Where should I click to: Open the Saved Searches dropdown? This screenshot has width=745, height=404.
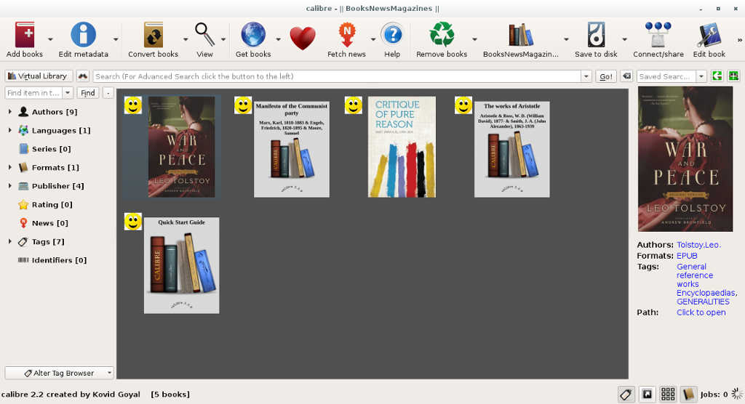[x=701, y=76]
